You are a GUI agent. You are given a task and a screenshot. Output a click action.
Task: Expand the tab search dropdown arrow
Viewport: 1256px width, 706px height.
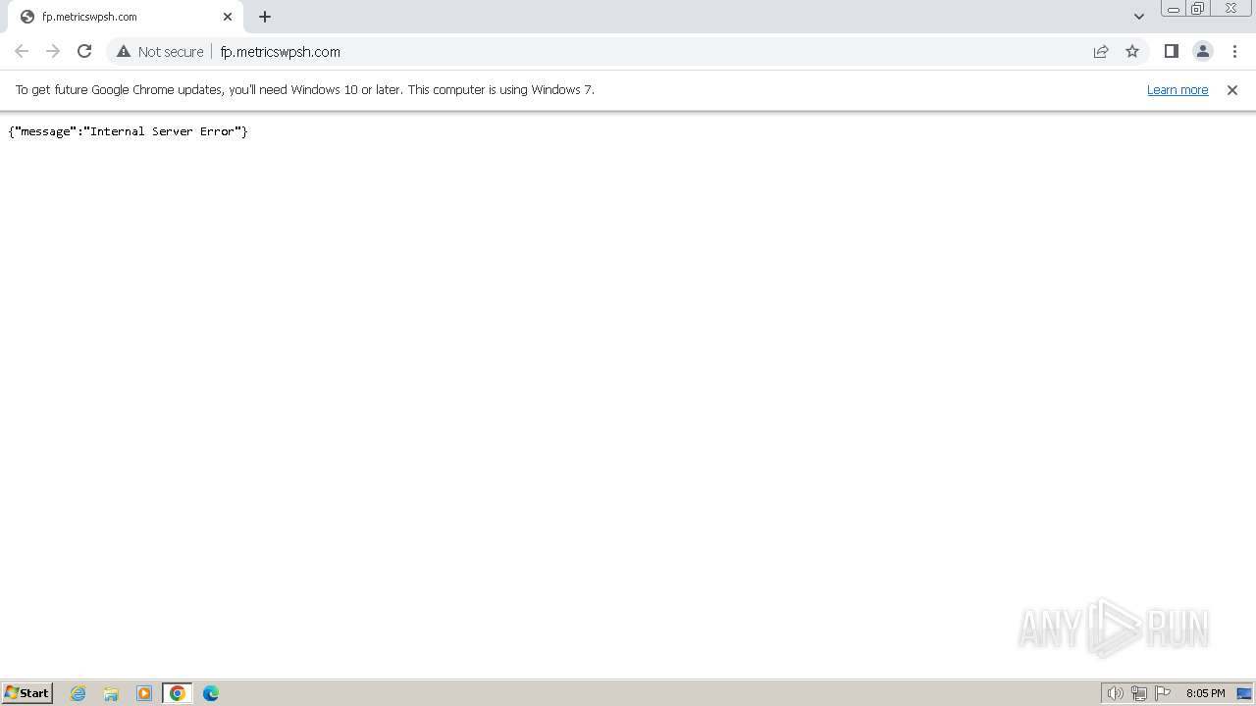[1139, 17]
